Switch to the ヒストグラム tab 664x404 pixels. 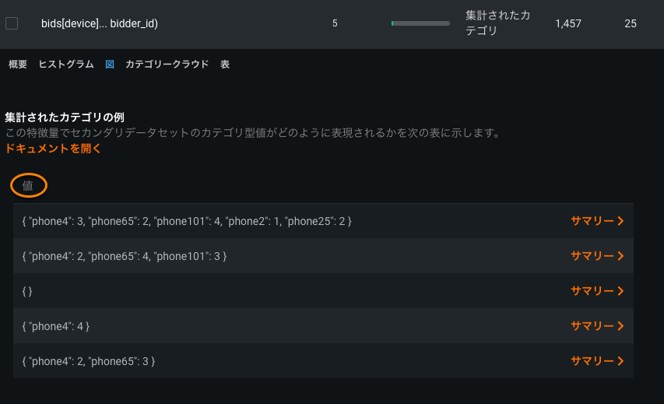point(66,65)
